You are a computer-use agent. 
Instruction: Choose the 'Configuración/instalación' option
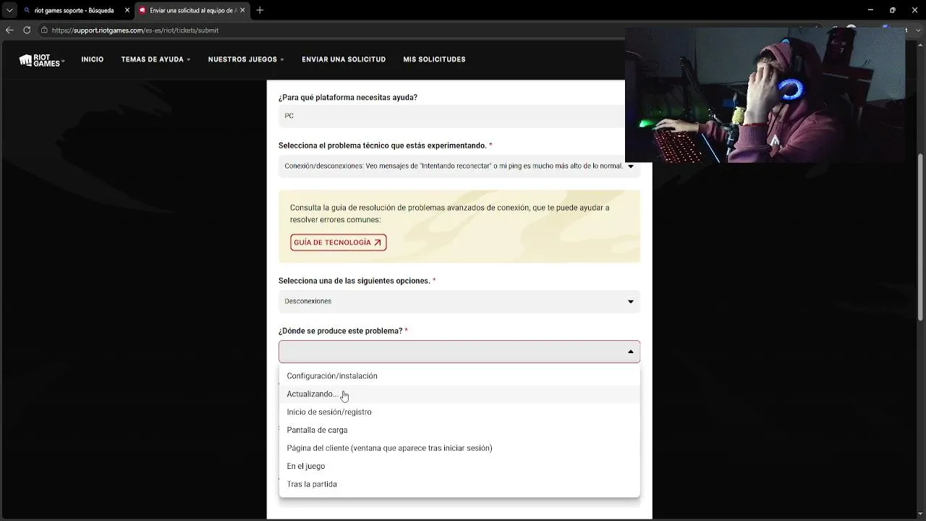(459, 376)
